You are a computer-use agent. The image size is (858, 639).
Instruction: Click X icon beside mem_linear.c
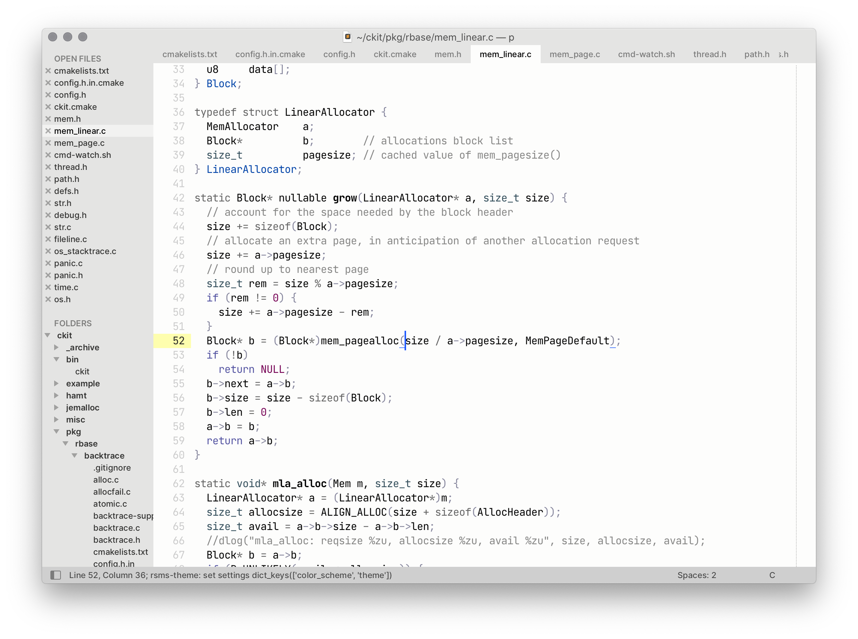[49, 131]
